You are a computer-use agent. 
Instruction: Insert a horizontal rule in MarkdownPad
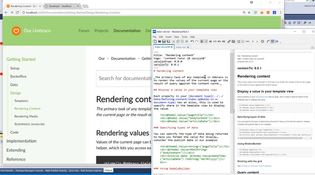click(247, 41)
